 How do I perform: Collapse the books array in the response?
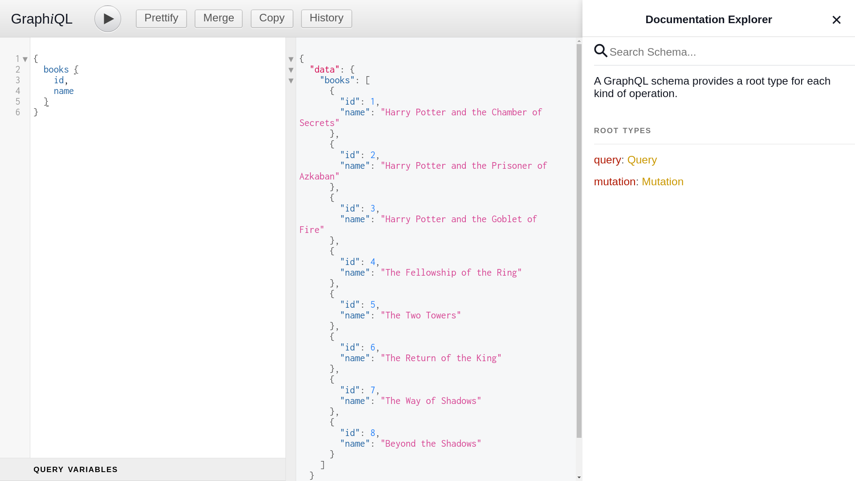[291, 81]
